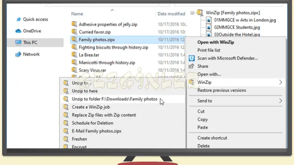Select the 01MMGCE w Arts in London.jpg name

pos(245,20)
